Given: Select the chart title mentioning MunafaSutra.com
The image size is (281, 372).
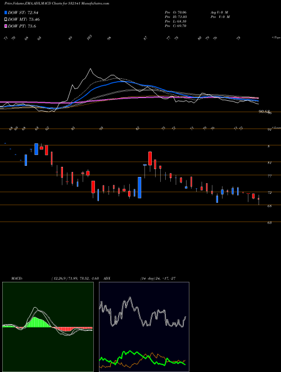Looking at the screenshot, I should tap(57, 3).
